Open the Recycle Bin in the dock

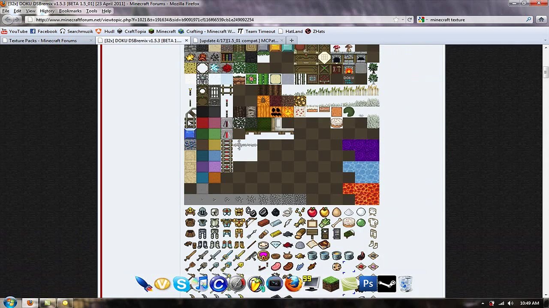click(405, 284)
